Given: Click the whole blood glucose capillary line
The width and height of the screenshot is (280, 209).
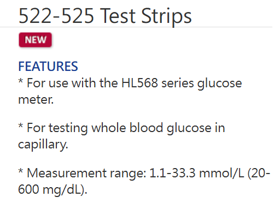Looking at the screenshot, I should (x=121, y=136).
